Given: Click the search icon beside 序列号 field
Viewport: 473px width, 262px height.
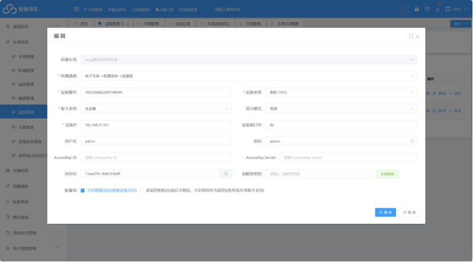Looking at the screenshot, I should coord(225,174).
